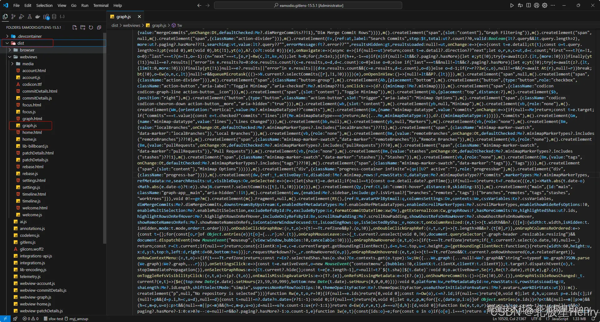Click the command center search box
This screenshot has width=600, height=322.
click(308, 5)
